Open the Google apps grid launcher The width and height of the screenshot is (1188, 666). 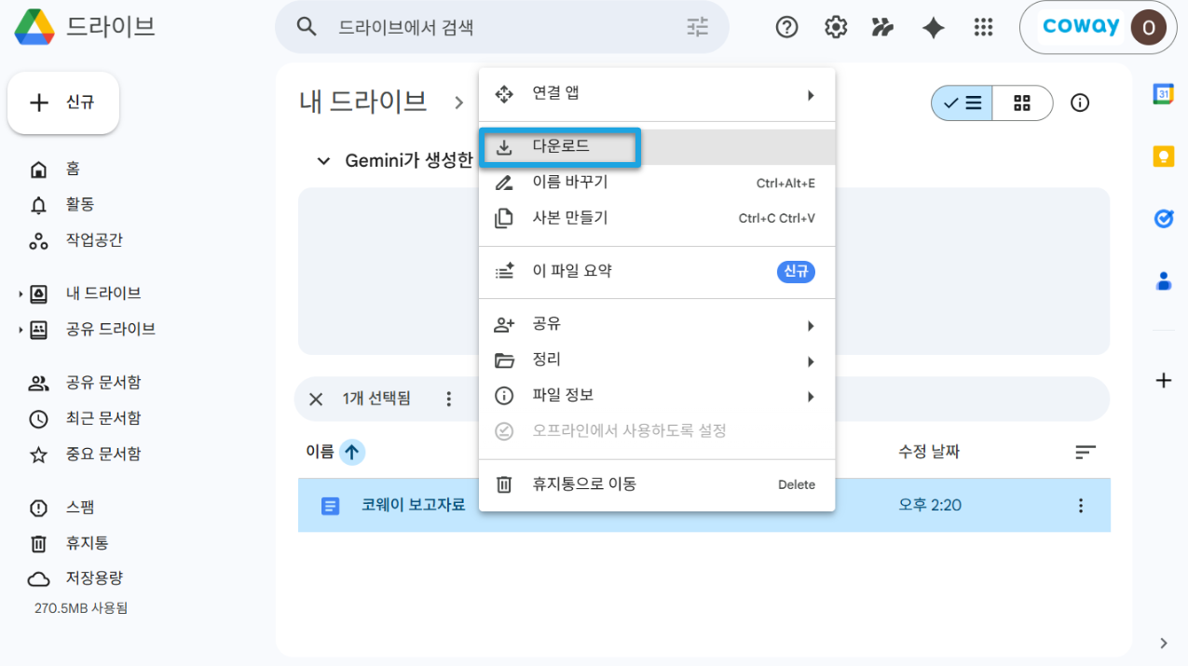pyautogui.click(x=982, y=28)
